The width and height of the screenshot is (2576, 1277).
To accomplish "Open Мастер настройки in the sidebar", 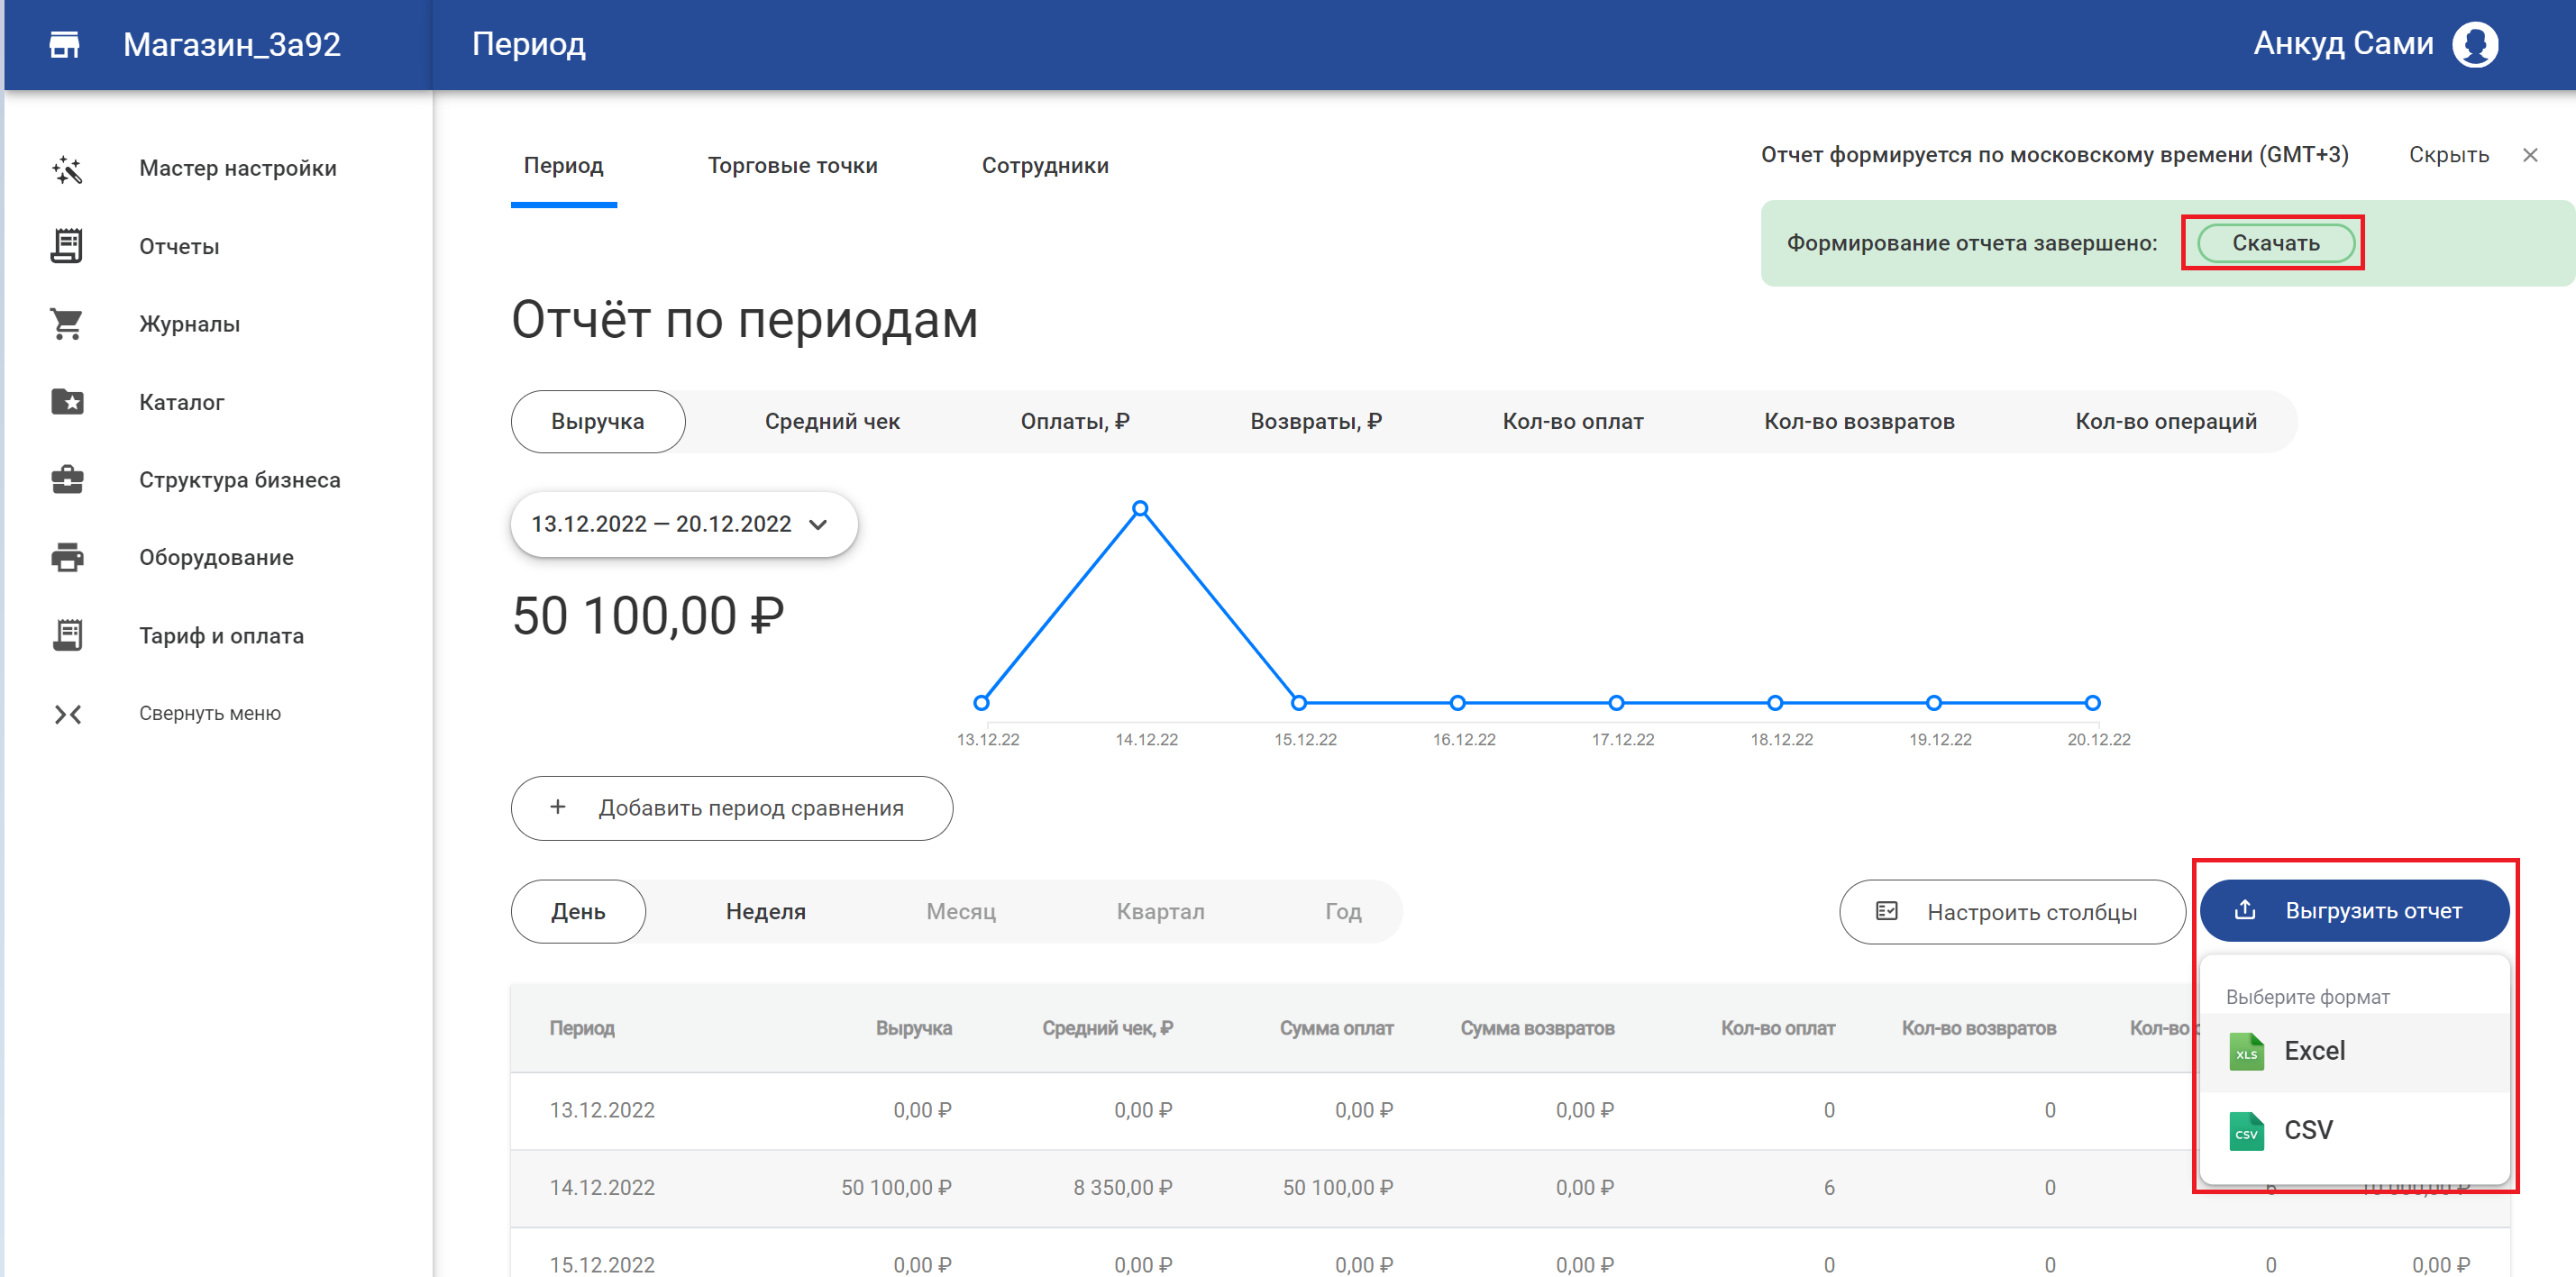I will 238,169.
